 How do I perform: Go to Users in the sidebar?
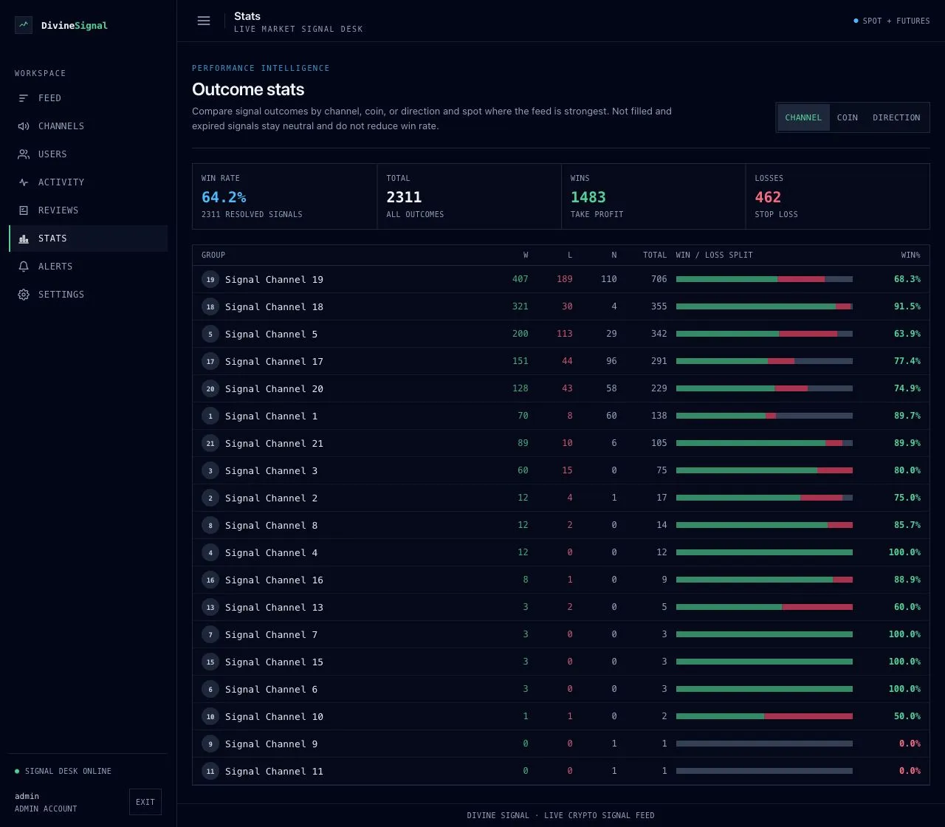[89, 154]
